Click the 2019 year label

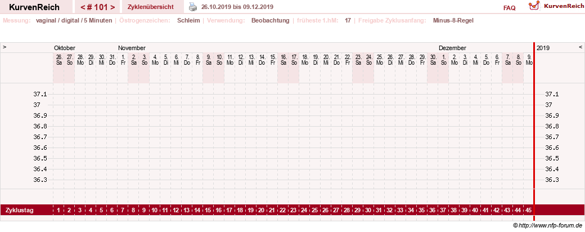pyautogui.click(x=543, y=48)
